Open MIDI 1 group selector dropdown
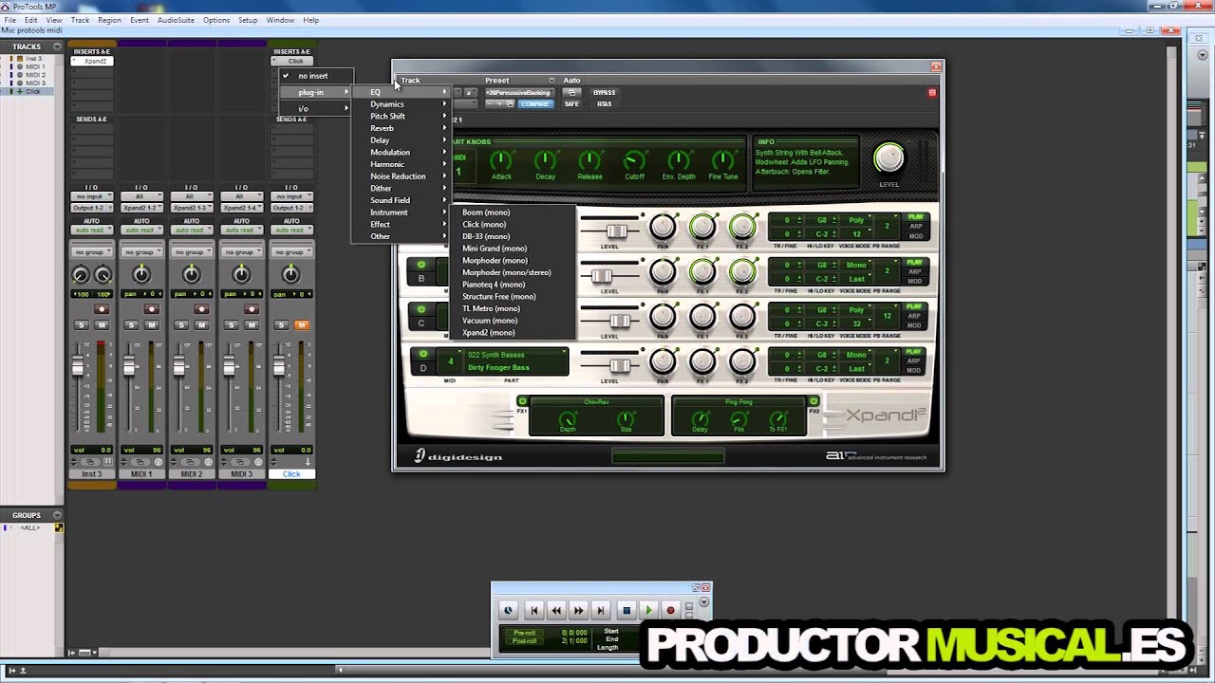1215x683 pixels. (x=141, y=252)
